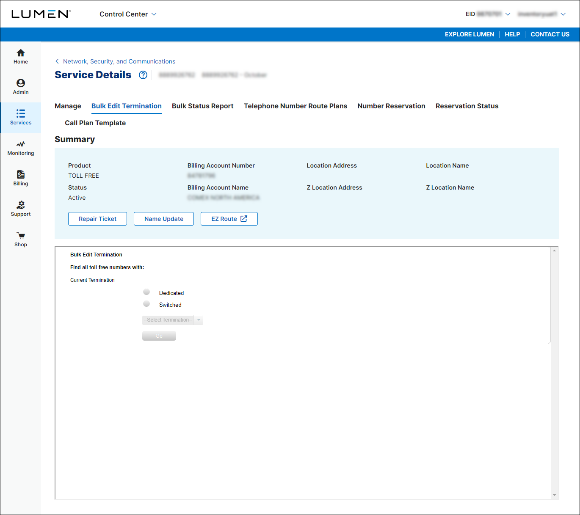Open the Bulk Status Report tab
Viewport: 580px width, 515px height.
(203, 106)
